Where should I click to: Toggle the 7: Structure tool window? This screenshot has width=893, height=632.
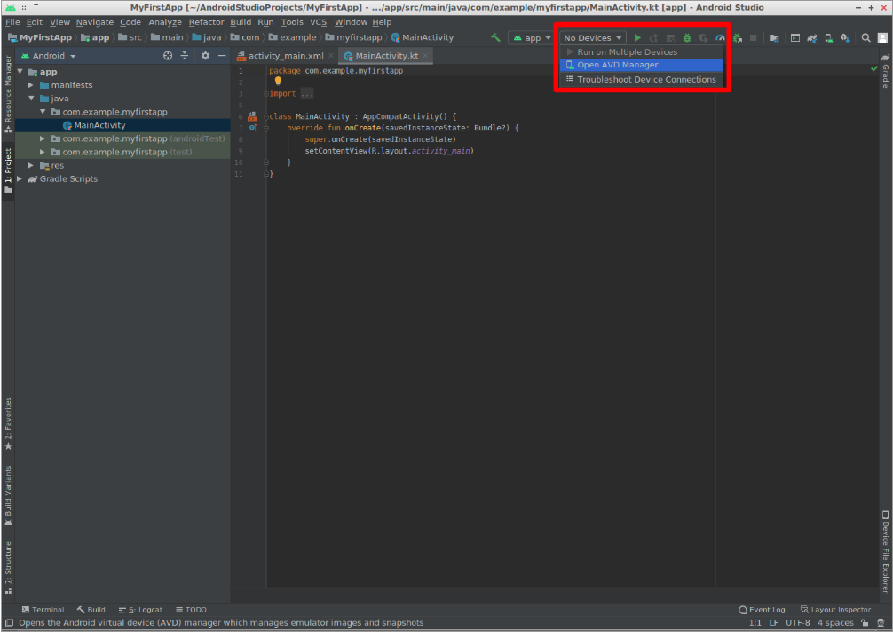point(8,568)
